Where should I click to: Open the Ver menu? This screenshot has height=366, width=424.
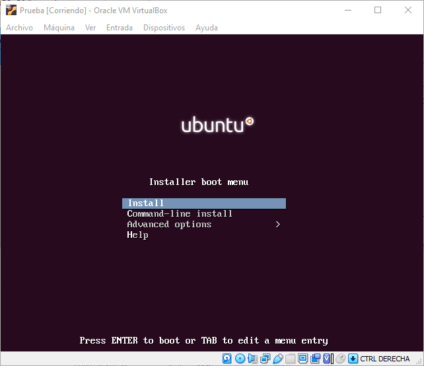coord(90,28)
